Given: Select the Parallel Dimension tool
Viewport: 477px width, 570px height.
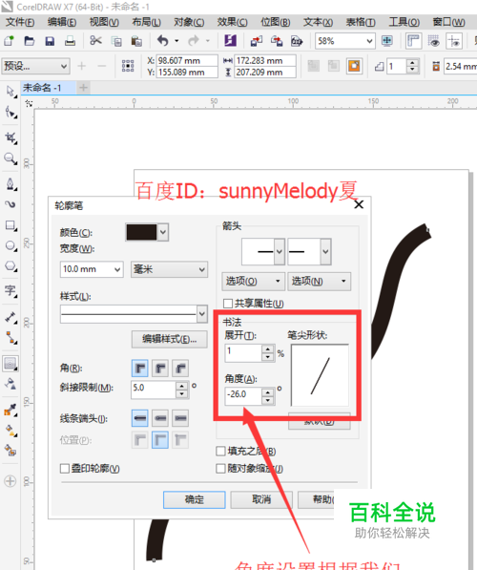Looking at the screenshot, I should click(x=10, y=317).
